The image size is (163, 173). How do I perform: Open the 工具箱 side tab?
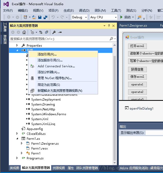[5, 27]
